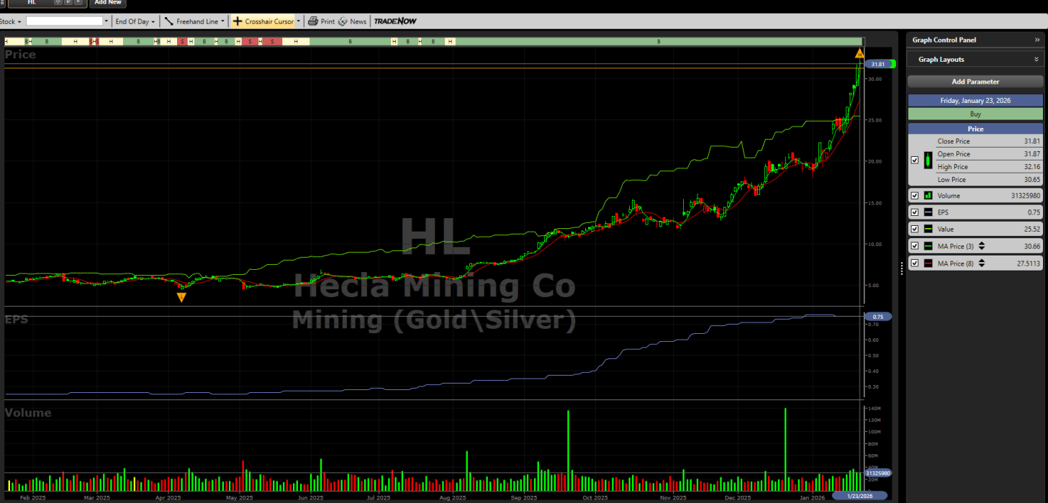
Task: Click the orange down-triangle marker near April 2025
Action: tap(181, 296)
